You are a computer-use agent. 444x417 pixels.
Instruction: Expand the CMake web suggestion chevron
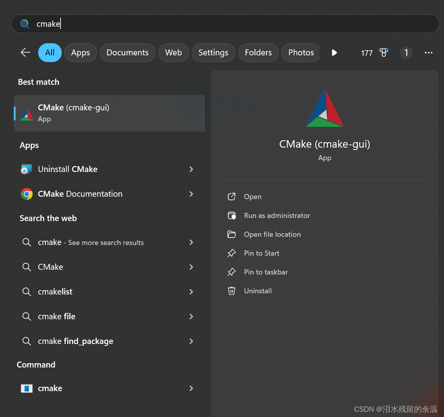191,267
